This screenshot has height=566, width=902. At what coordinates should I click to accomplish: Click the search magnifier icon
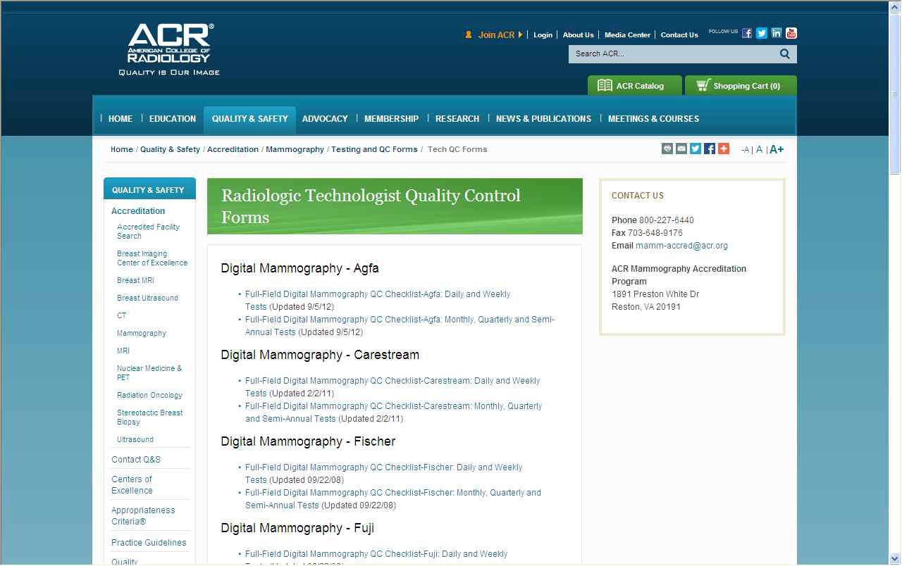point(785,54)
